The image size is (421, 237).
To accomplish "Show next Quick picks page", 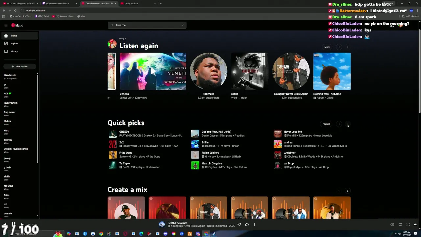I will (348, 124).
